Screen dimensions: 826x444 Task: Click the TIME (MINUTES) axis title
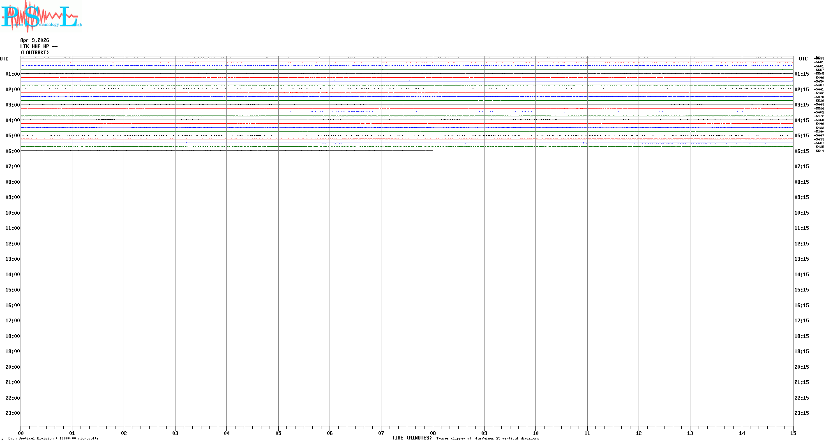pyautogui.click(x=411, y=438)
